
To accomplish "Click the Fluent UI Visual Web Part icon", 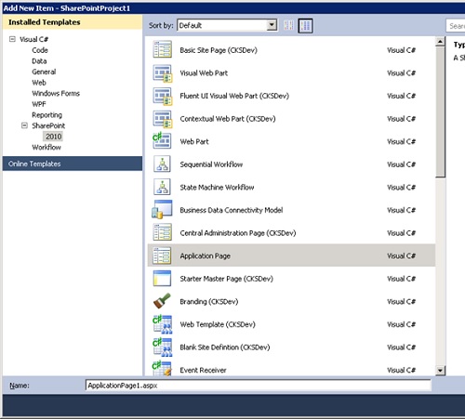I will pos(162,96).
